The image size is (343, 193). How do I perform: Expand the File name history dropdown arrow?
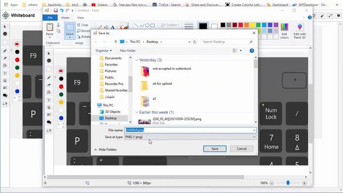coord(254,130)
